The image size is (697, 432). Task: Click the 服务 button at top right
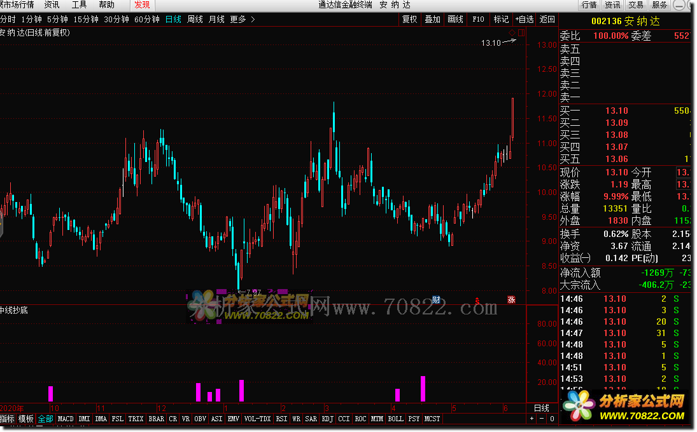pos(659,5)
